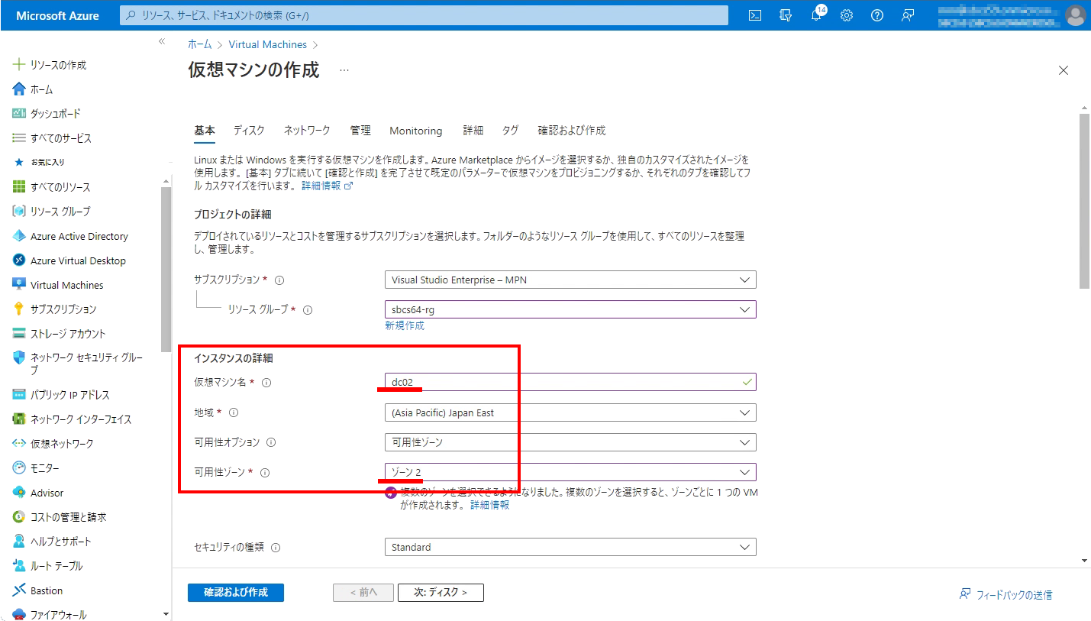The height and width of the screenshot is (621, 1091).
Task: Click the blue 確認および作成 button
Action: click(x=236, y=593)
